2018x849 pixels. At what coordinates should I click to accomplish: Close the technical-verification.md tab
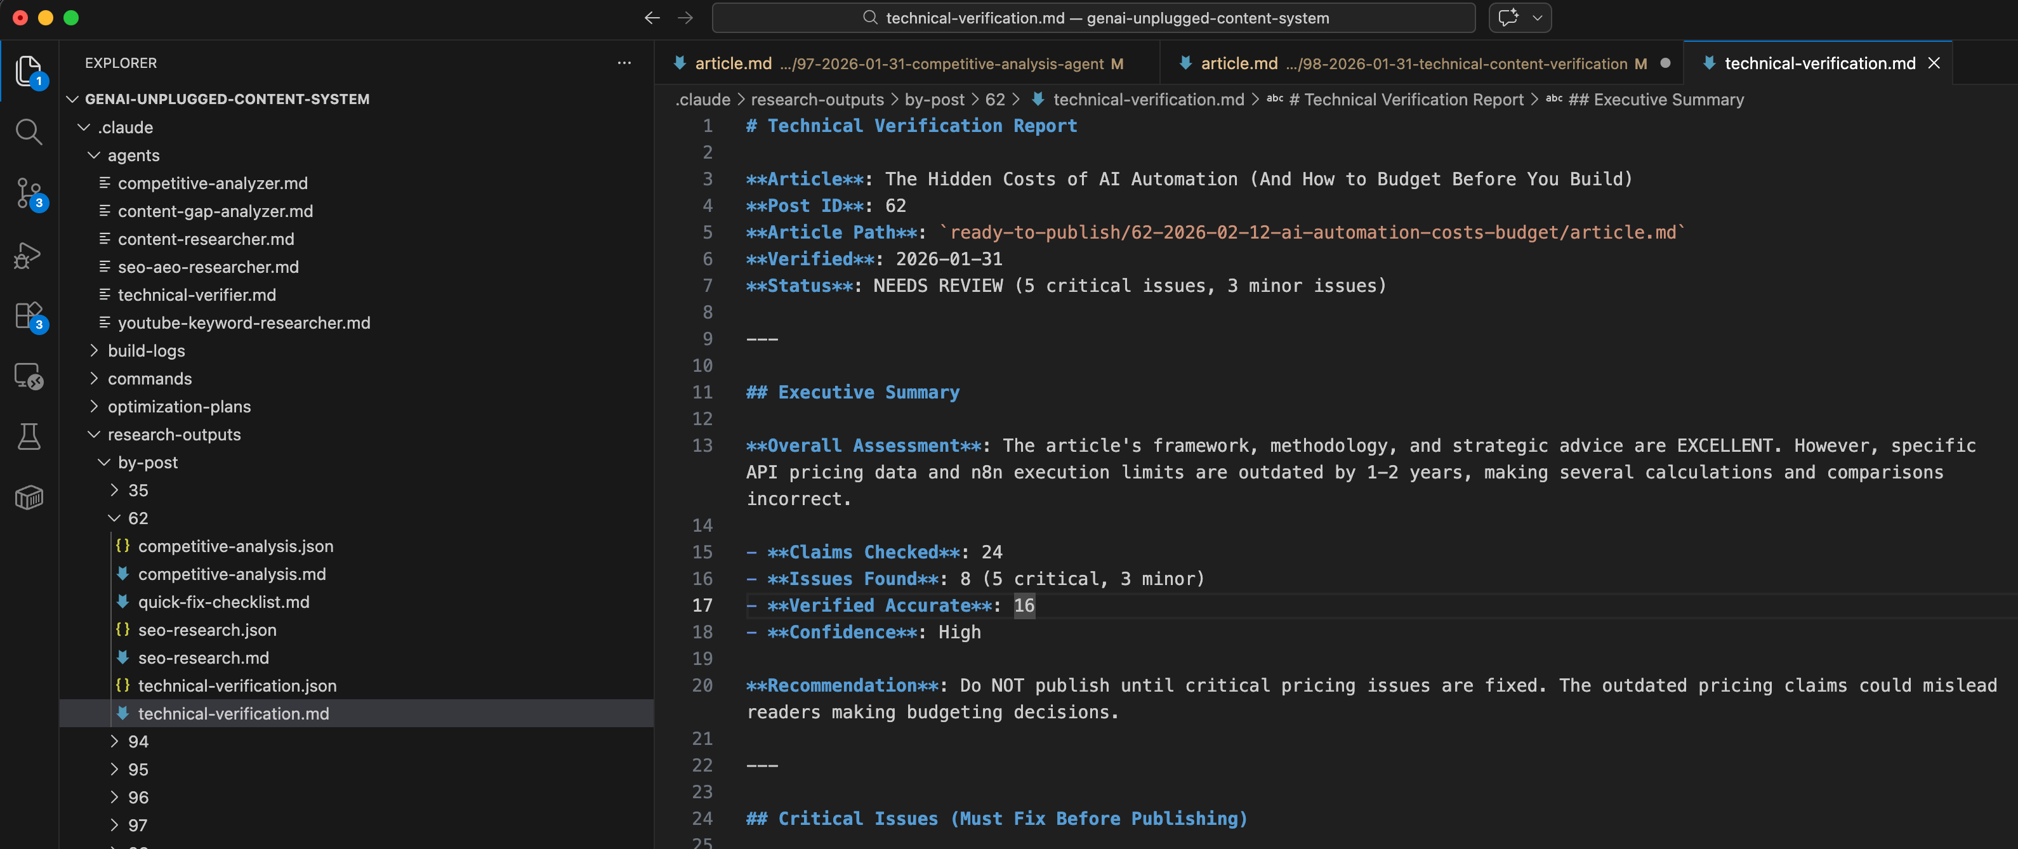[x=1934, y=63]
